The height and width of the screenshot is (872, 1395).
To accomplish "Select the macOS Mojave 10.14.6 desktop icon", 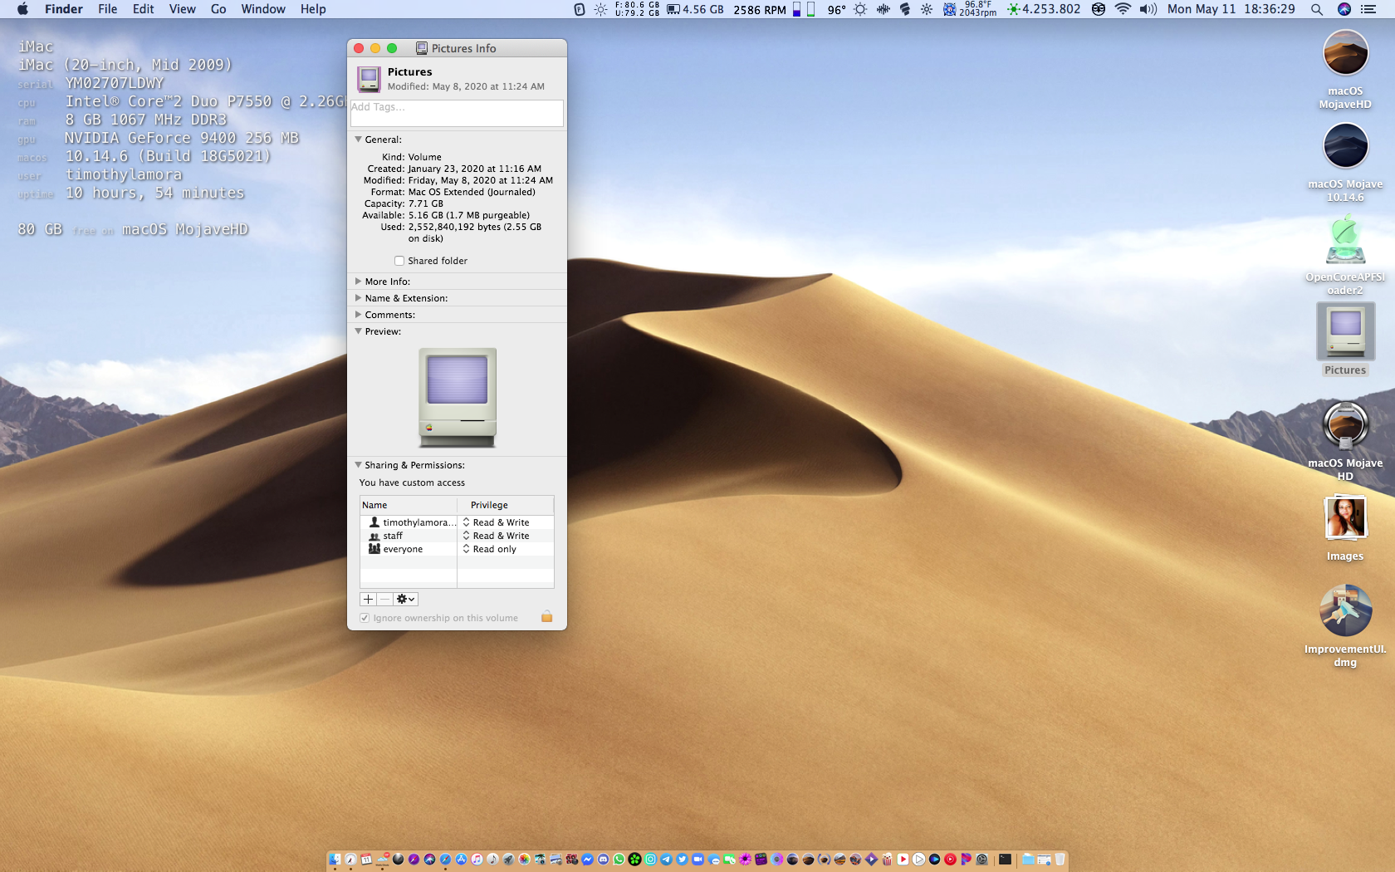I will (x=1345, y=146).
